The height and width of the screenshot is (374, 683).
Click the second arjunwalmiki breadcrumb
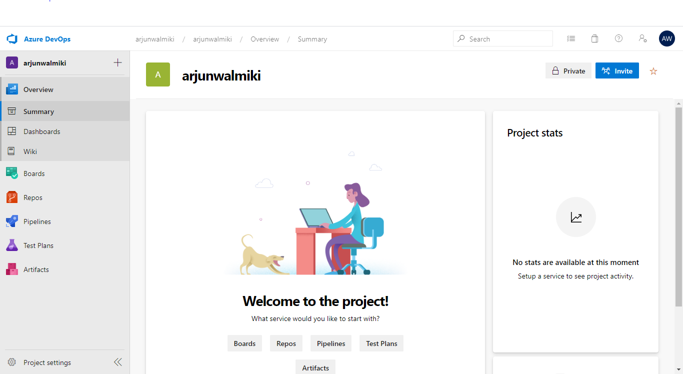tap(212, 39)
